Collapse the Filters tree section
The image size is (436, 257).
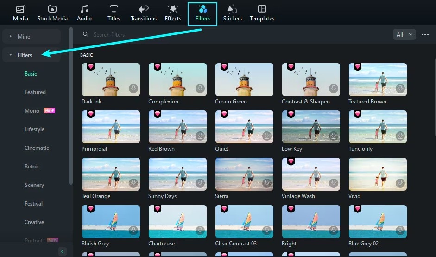(x=11, y=55)
